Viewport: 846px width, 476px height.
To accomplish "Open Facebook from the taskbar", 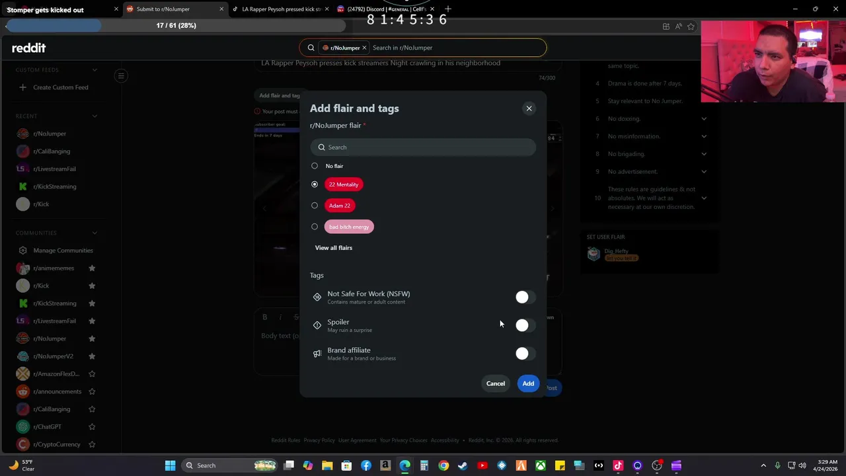I will click(x=366, y=465).
